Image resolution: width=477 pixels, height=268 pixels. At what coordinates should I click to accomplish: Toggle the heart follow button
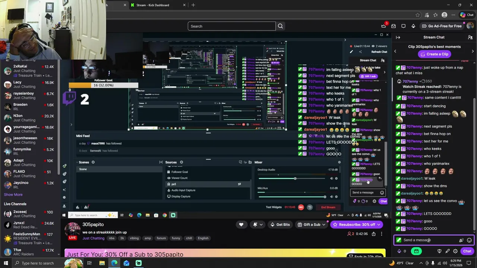(x=241, y=224)
